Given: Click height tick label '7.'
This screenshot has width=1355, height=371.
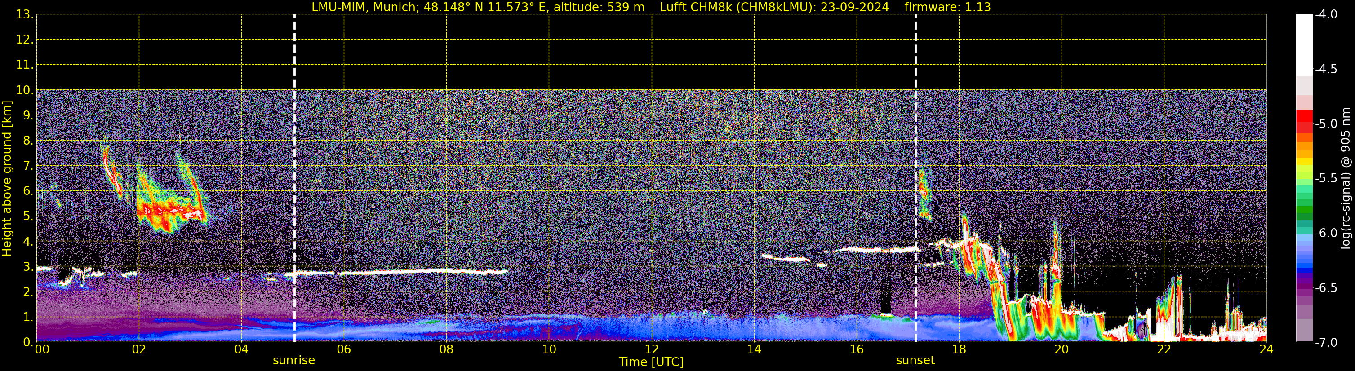Looking at the screenshot, I should [x=27, y=166].
